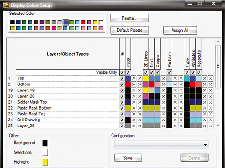Pick the black swatch in Selected Color palette
This screenshot has height=168, width=225.
pos(12,22)
